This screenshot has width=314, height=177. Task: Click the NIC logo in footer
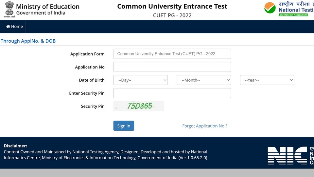pyautogui.click(x=288, y=155)
